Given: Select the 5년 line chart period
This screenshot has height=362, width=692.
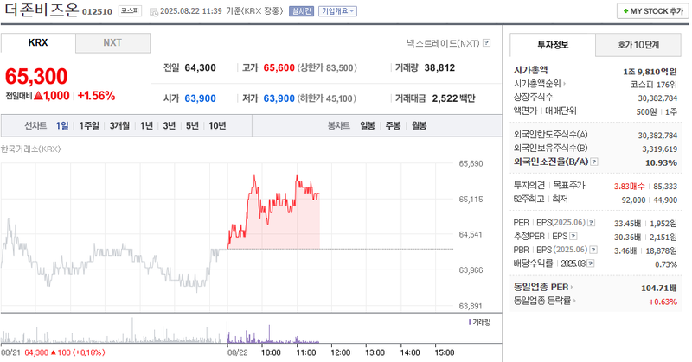Looking at the screenshot, I should (x=192, y=125).
